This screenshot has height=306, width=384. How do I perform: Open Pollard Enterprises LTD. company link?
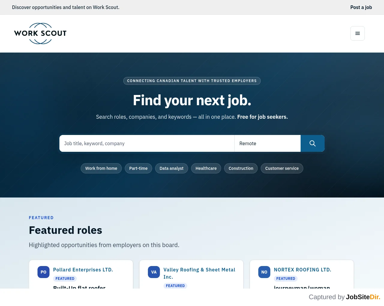click(83, 270)
